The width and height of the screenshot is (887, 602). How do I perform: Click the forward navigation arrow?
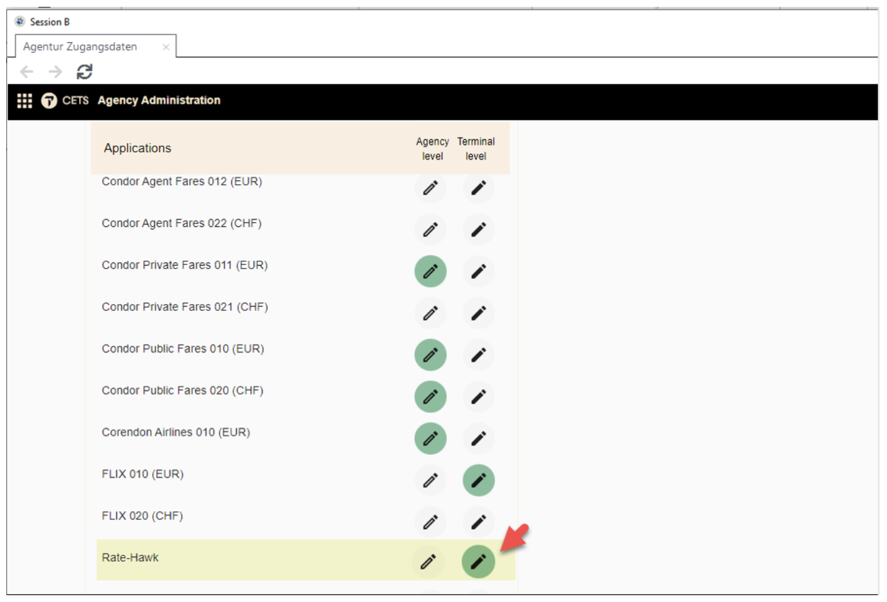point(55,72)
